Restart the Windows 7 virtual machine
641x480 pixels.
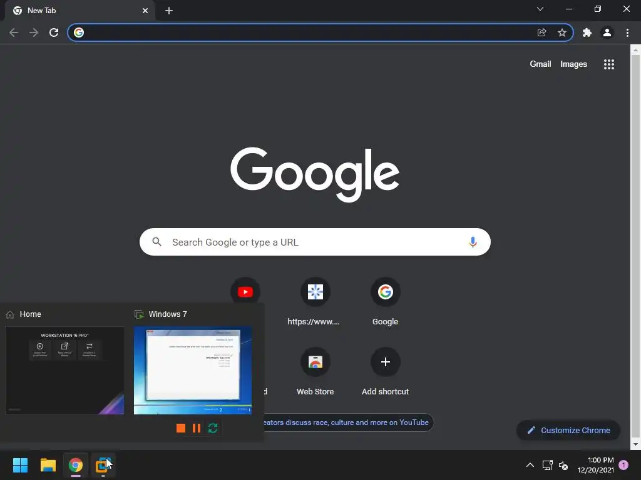pyautogui.click(x=213, y=427)
